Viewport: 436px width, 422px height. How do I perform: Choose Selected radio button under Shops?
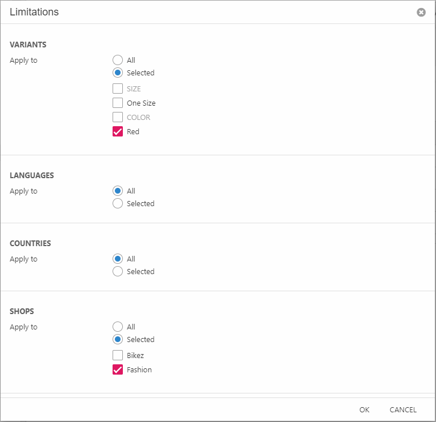coord(118,339)
